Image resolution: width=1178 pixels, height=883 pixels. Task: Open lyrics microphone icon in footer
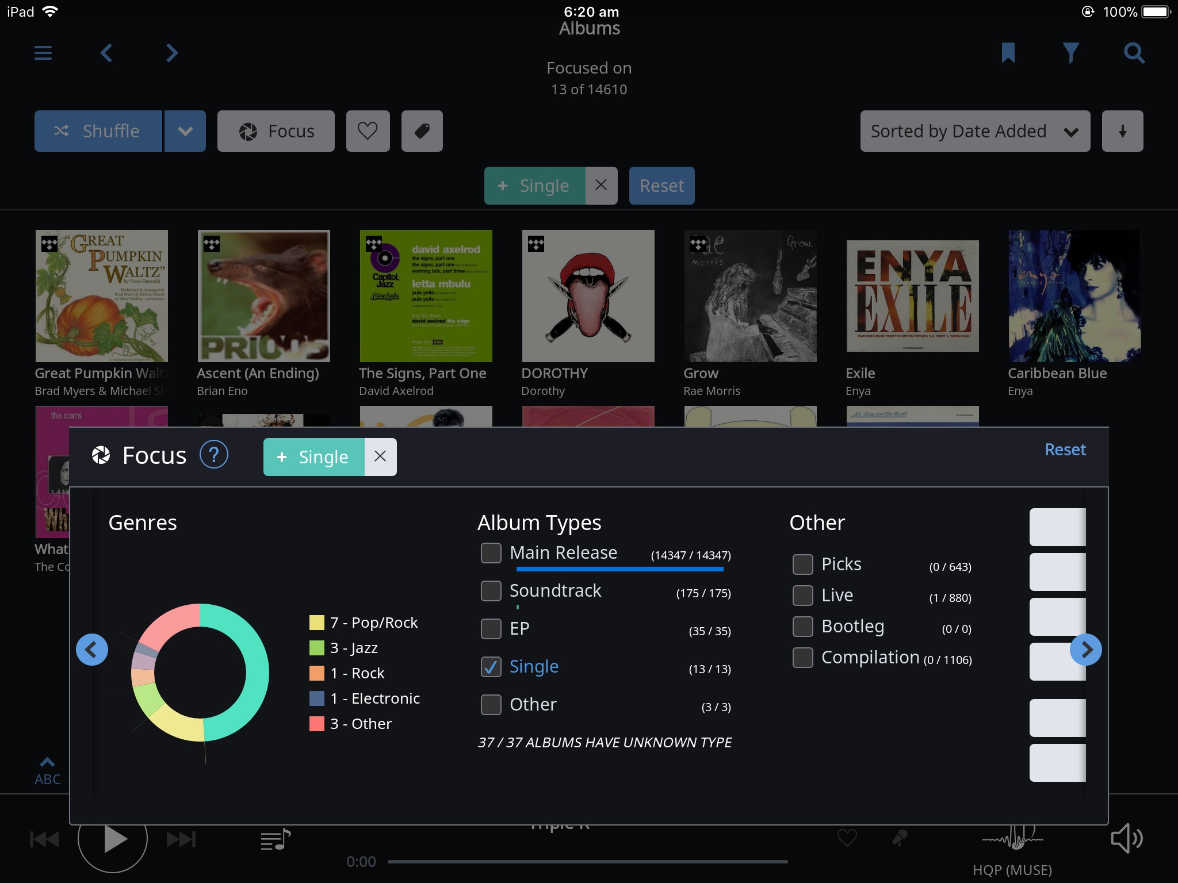click(x=900, y=838)
